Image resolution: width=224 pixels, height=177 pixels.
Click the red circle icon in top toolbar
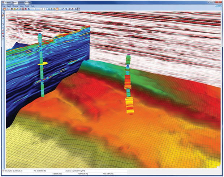(26, 9)
